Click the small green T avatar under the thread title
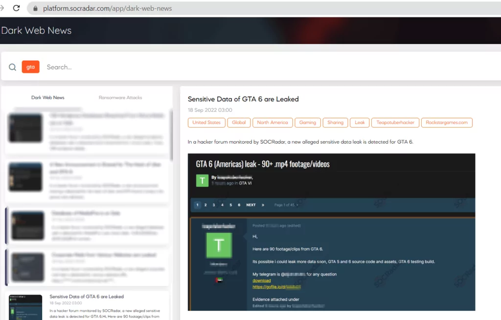Screen dimensions: 501x320 pyautogui.click(x=202, y=181)
